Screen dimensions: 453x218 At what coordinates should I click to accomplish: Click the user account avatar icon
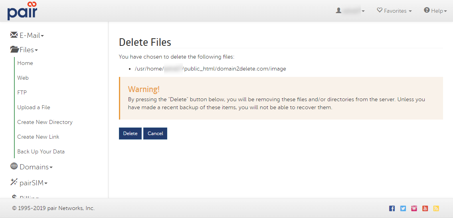click(x=339, y=11)
